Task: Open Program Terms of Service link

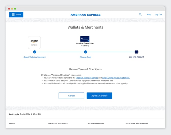Action: tap(87, 78)
